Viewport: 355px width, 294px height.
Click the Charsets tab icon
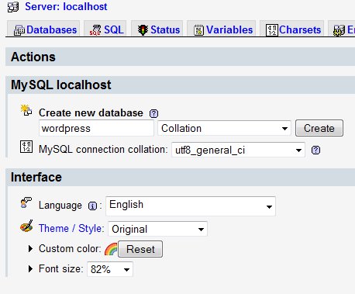click(272, 30)
